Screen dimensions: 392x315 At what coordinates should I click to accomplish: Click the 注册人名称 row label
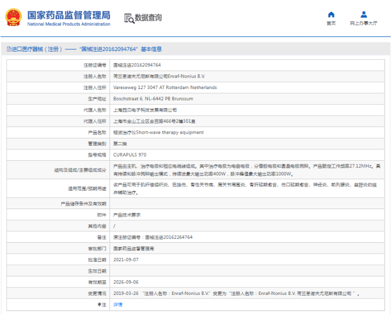[x=95, y=77]
